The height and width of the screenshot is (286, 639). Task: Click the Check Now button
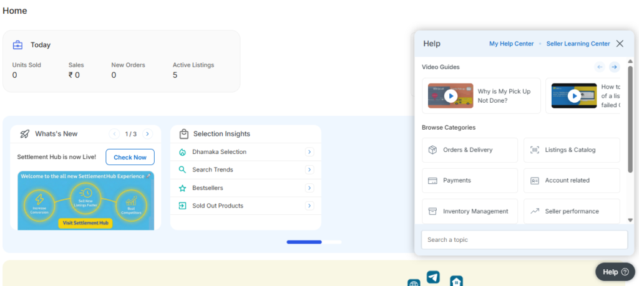[x=130, y=157]
